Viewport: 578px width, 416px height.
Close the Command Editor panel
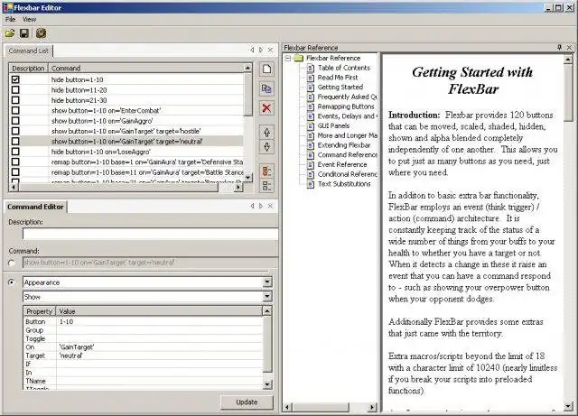[x=271, y=206]
